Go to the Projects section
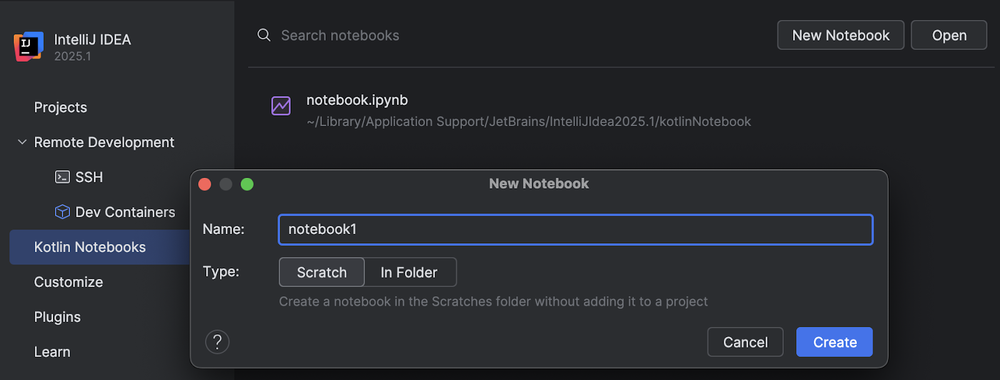 [x=61, y=107]
